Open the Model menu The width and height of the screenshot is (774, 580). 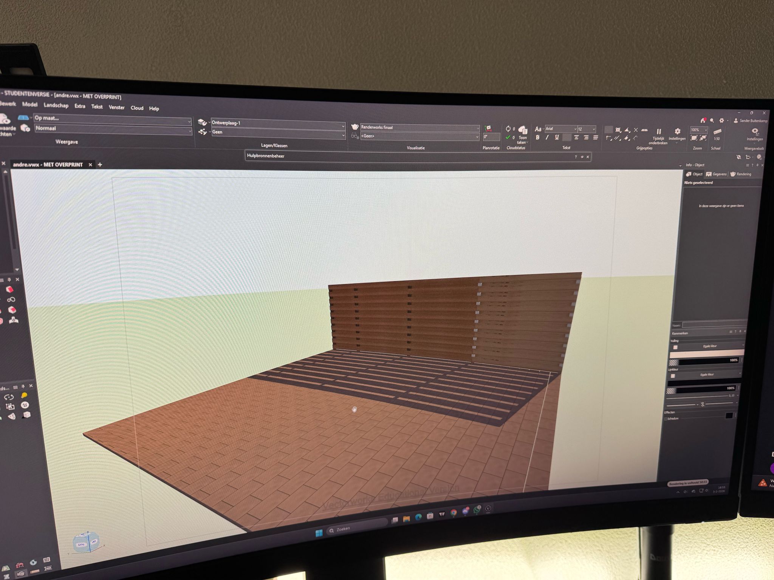pos(29,104)
